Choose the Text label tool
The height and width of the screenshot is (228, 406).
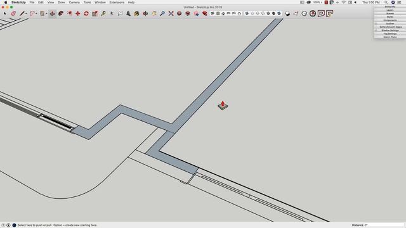click(x=121, y=13)
